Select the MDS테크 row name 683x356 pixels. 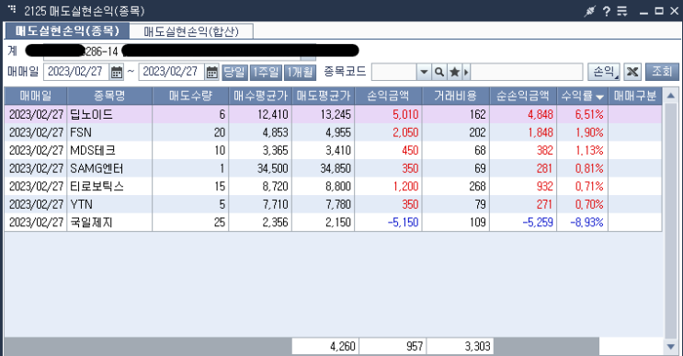pyautogui.click(x=93, y=150)
